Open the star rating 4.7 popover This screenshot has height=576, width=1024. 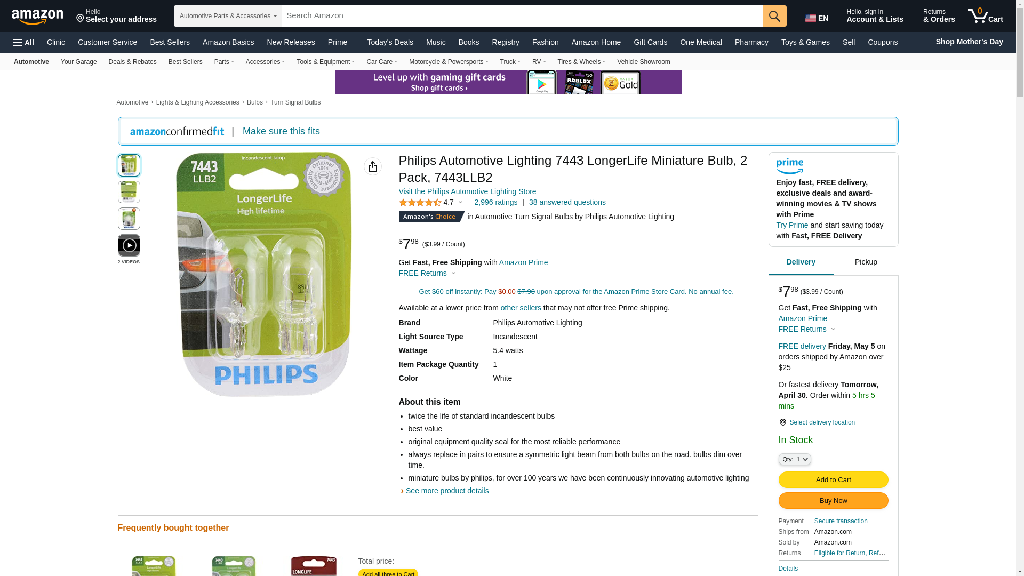[x=431, y=203]
